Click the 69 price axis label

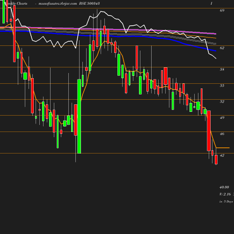(x=222, y=10)
